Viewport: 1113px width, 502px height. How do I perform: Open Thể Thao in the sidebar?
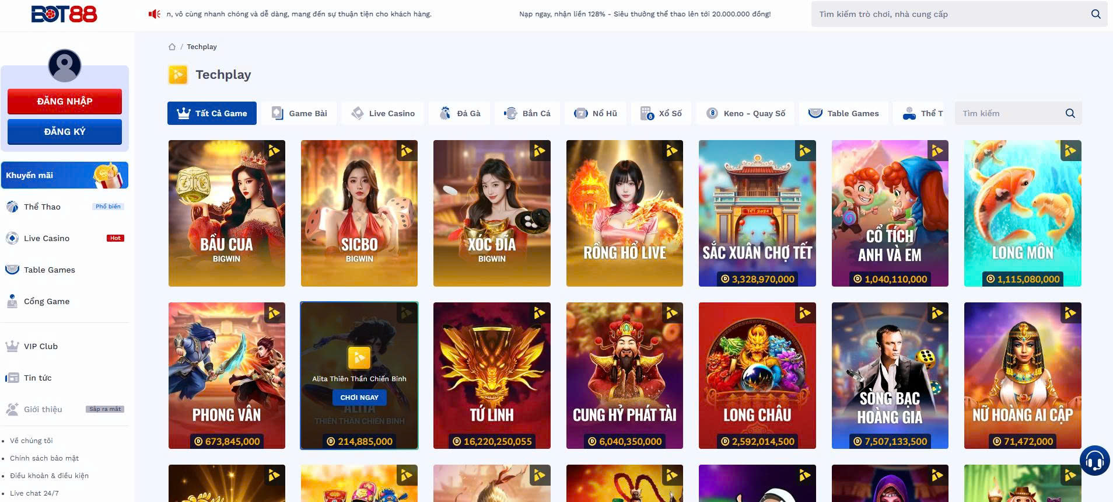point(42,207)
